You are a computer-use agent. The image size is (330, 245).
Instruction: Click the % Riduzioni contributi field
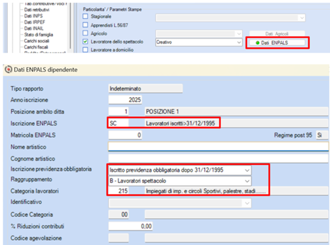pos(130,226)
